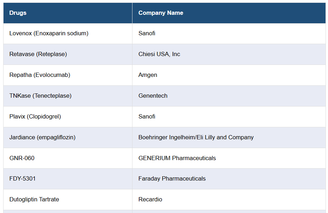
Task: Select the Dutogliptin Tartrate cell
Action: 34,199
